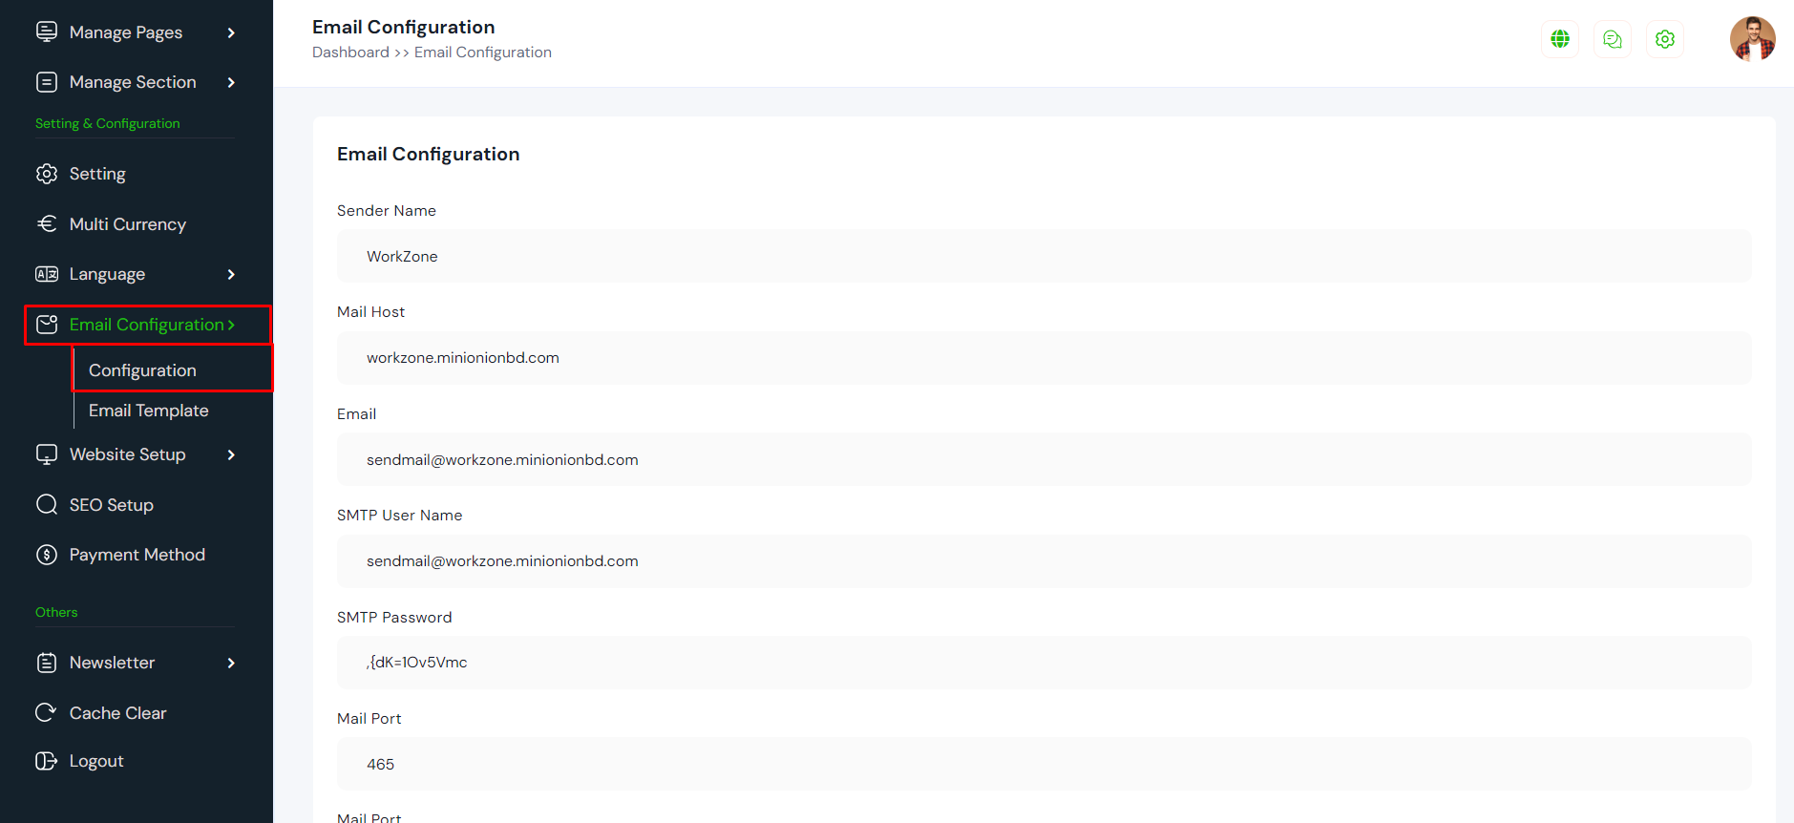Open Email Template submenu item
Viewport: 1794px width, 823px height.
tap(148, 411)
